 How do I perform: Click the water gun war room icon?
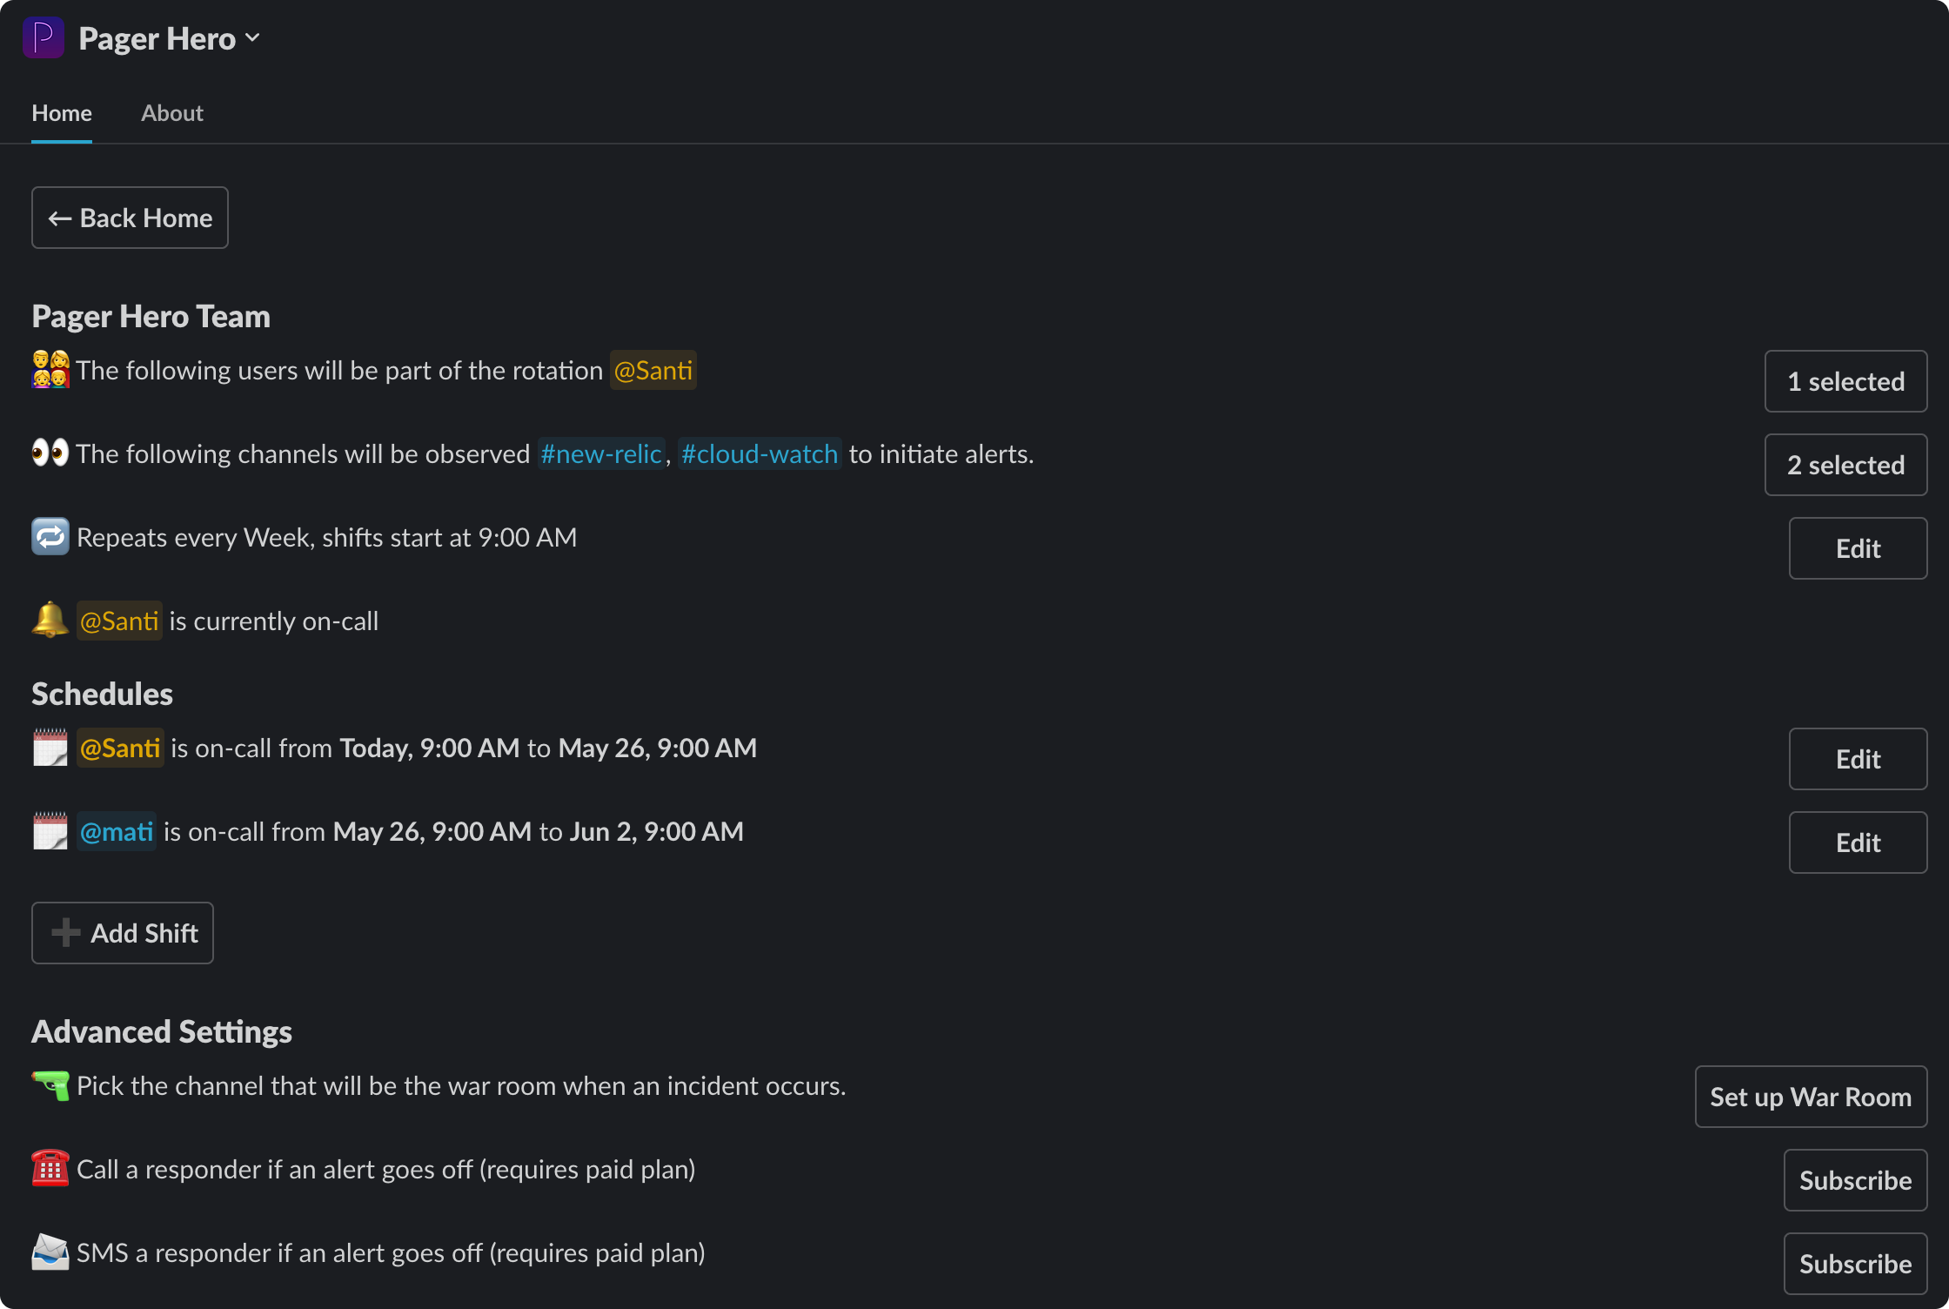[x=50, y=1085]
